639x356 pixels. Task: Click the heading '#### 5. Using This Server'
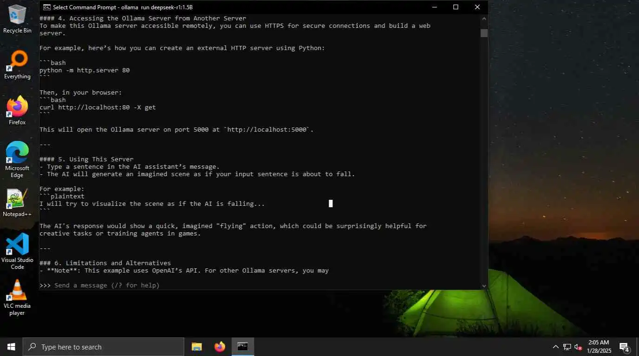tap(86, 159)
